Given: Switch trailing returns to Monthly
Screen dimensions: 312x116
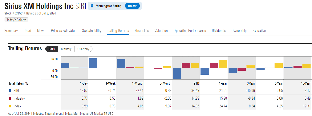Looking at the screenshot, I should tap(66, 49).
